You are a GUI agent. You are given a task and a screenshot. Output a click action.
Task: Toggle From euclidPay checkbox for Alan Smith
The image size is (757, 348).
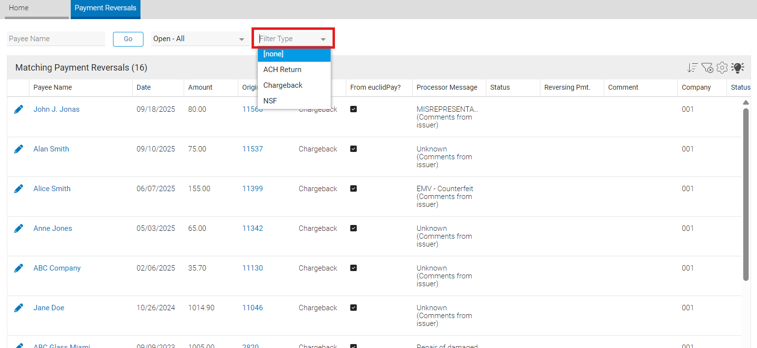(x=353, y=149)
